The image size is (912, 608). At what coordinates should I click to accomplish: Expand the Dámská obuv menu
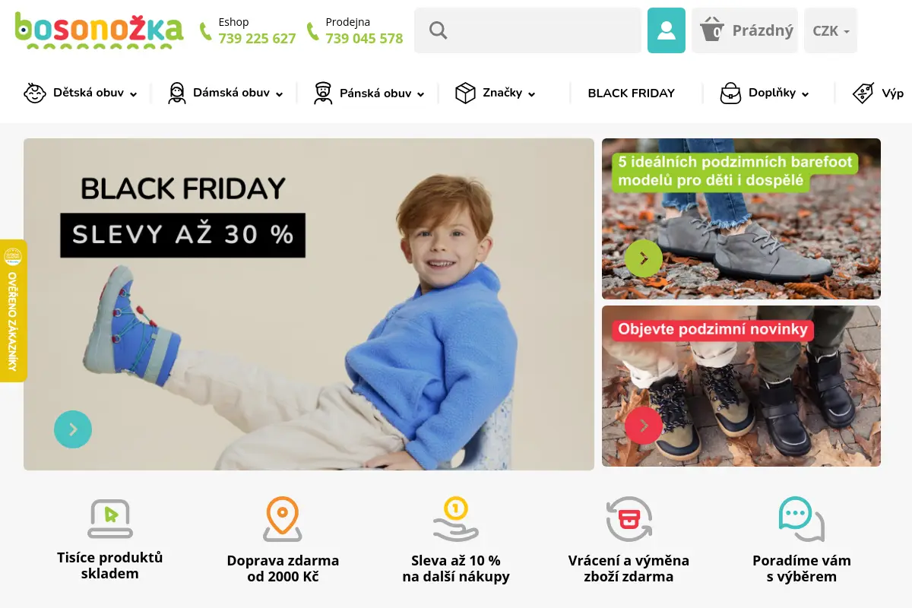point(225,93)
